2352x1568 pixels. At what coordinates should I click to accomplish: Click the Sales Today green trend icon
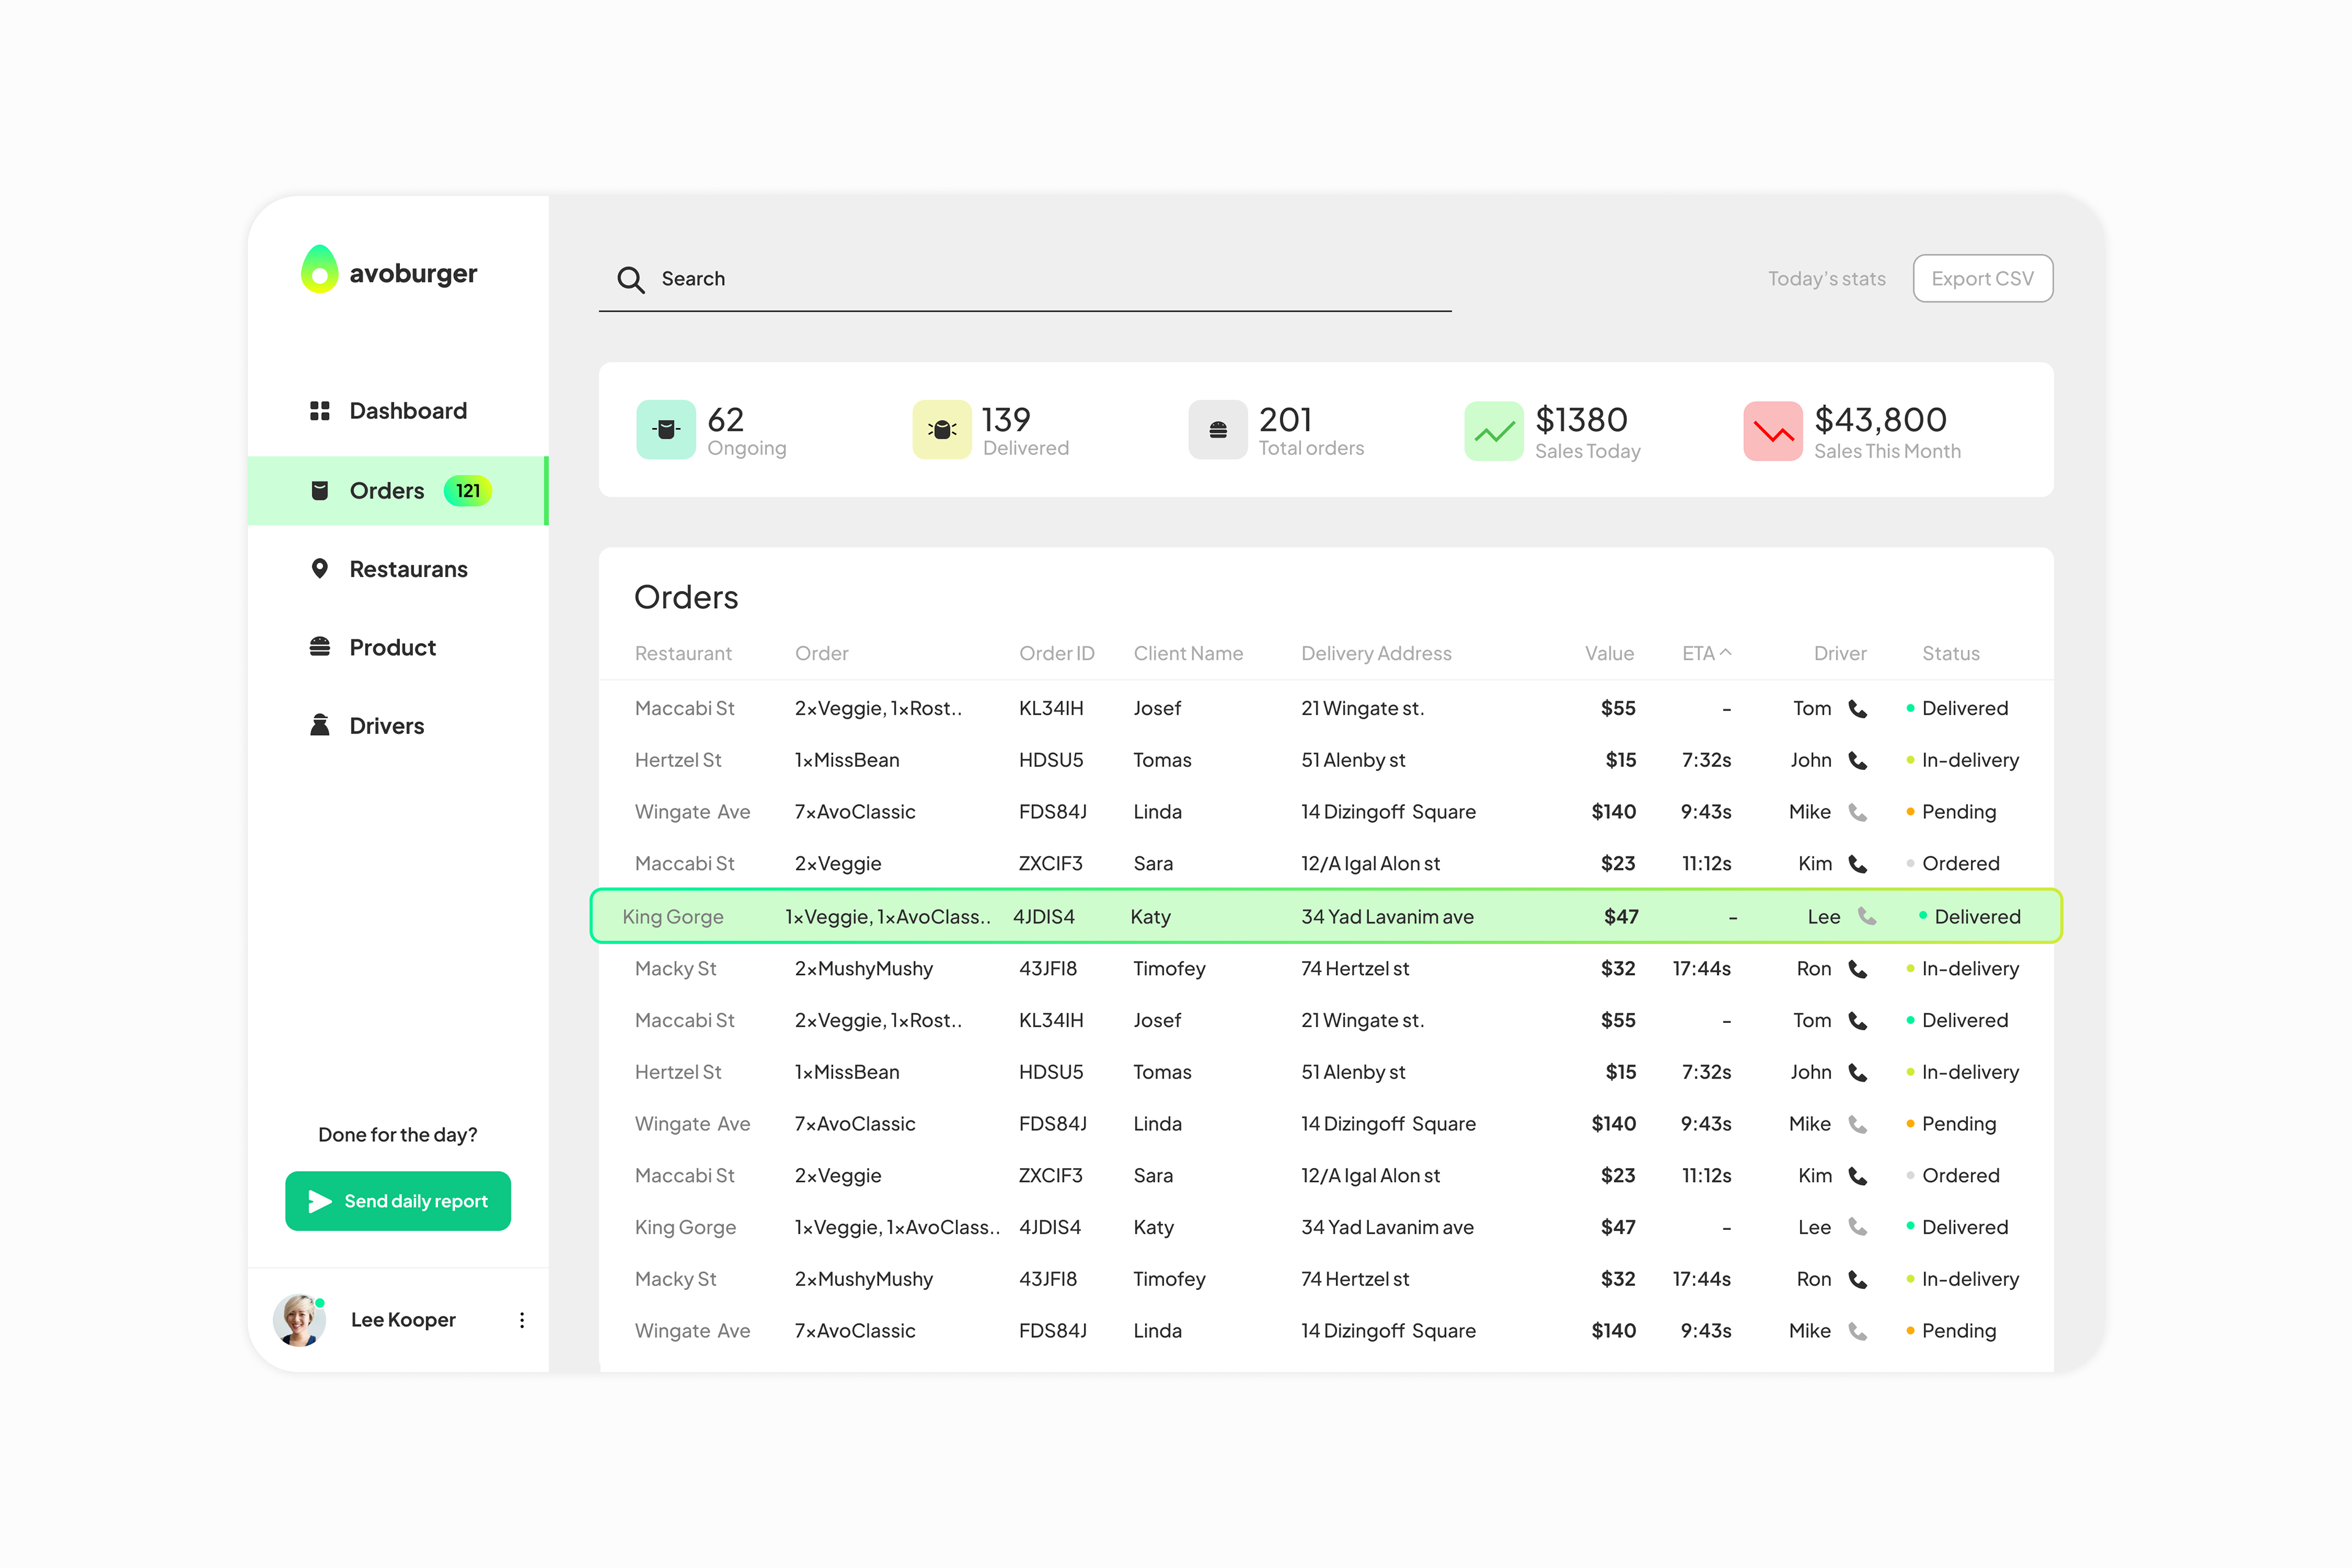(x=1493, y=431)
